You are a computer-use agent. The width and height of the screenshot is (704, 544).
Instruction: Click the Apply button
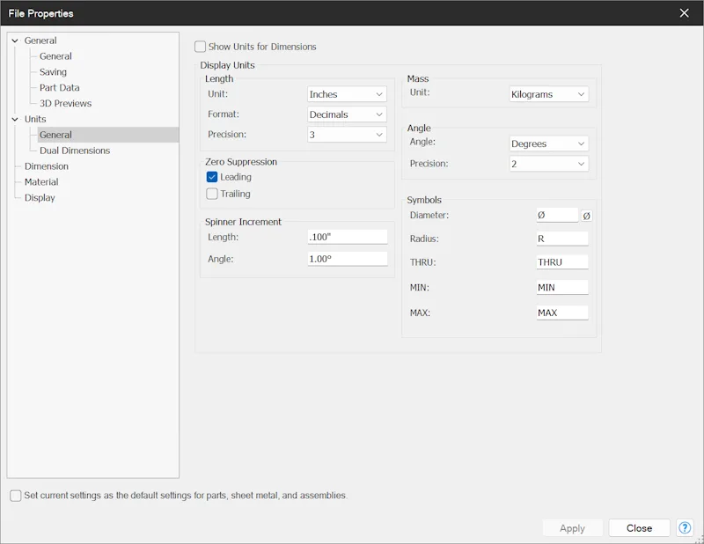pyautogui.click(x=572, y=528)
